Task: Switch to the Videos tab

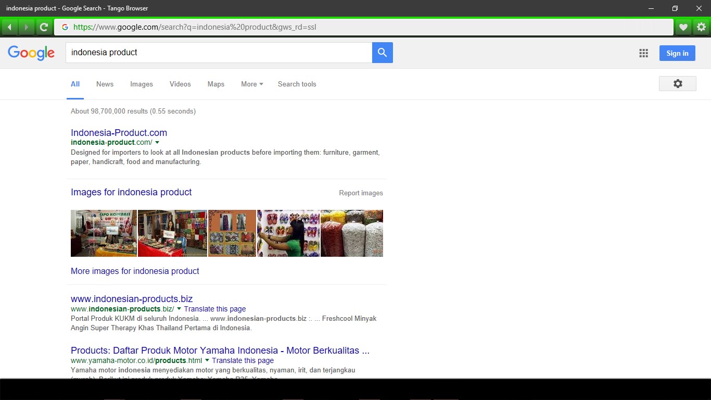Action: point(180,84)
